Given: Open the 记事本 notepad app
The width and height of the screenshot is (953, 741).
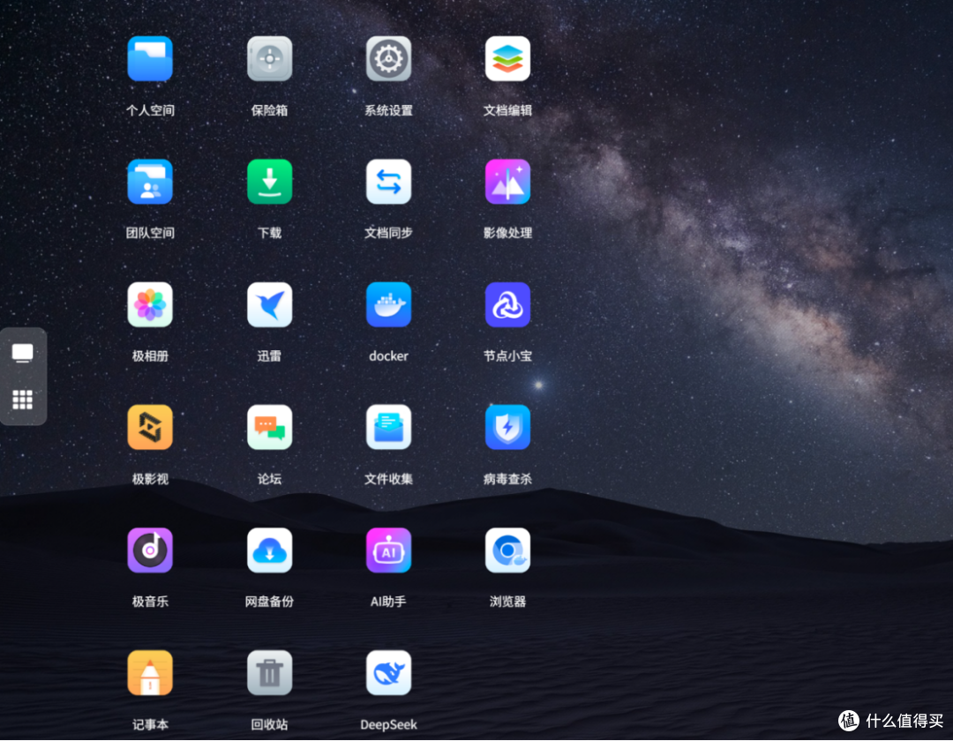Looking at the screenshot, I should tap(150, 674).
